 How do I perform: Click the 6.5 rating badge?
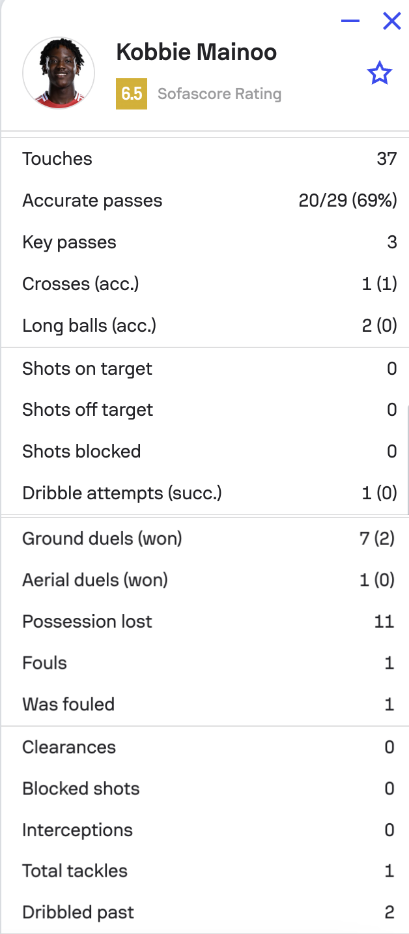132,94
